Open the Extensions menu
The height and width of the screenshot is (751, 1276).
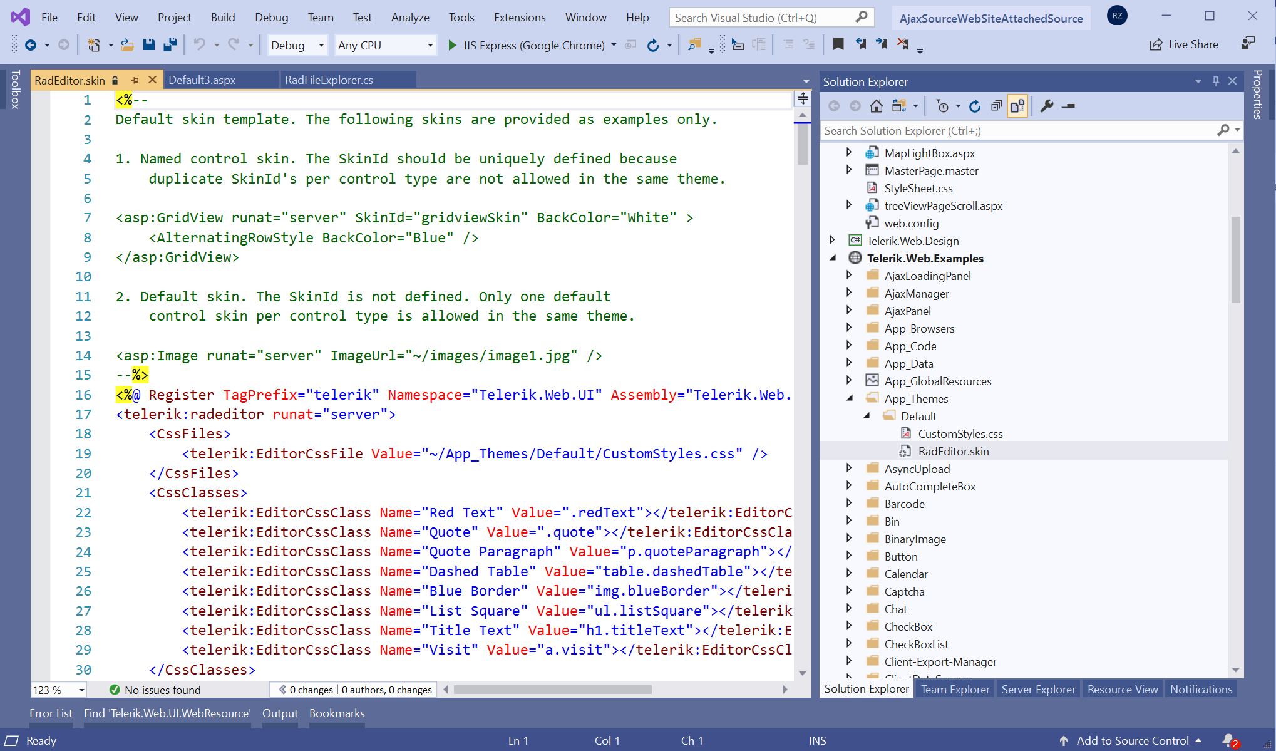(520, 18)
